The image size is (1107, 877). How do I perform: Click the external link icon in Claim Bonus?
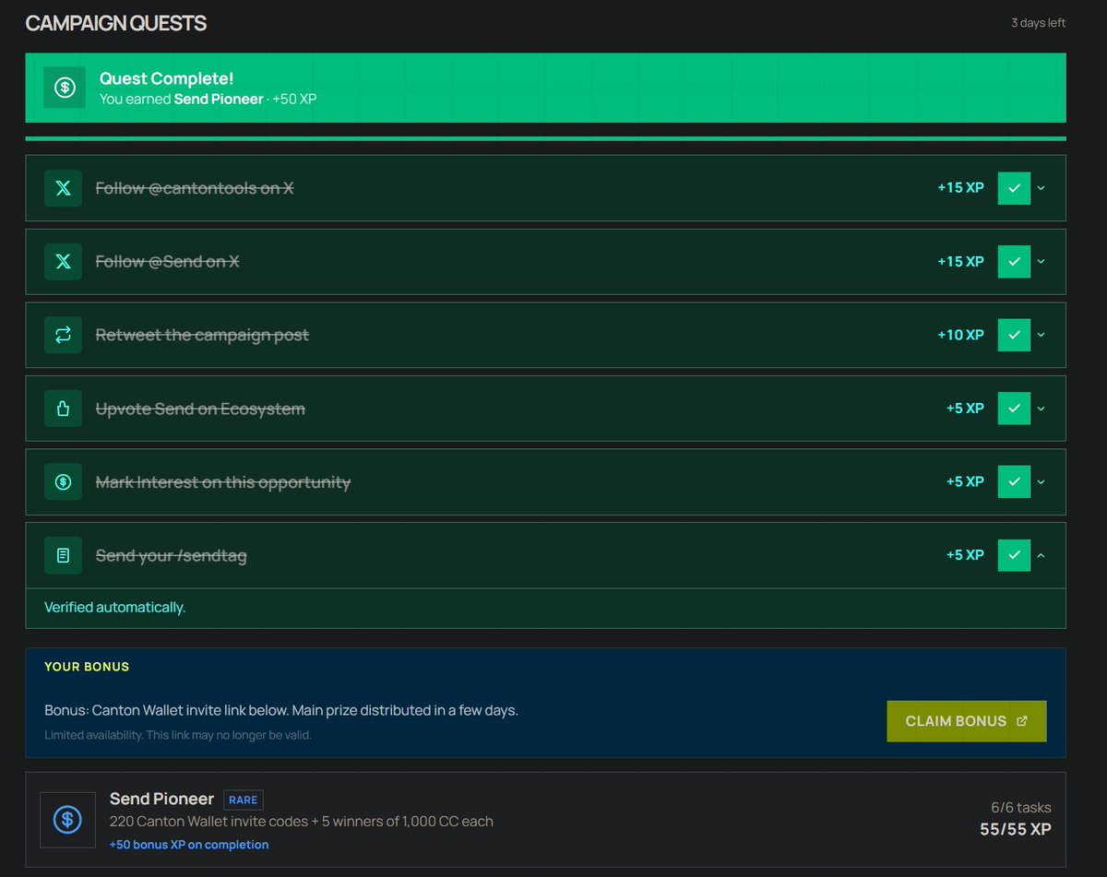point(1021,721)
